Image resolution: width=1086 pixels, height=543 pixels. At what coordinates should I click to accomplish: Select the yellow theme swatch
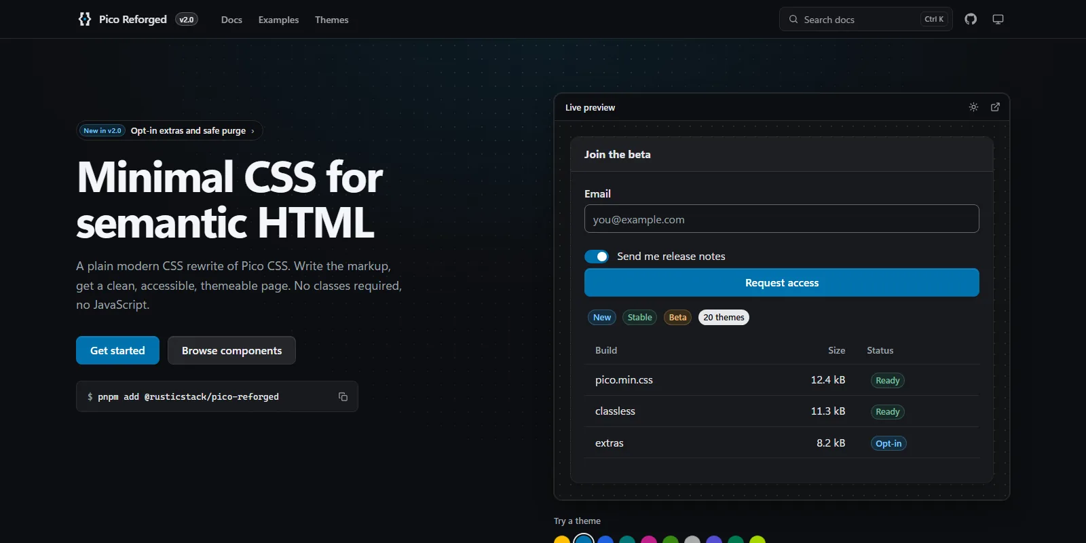[562, 540]
